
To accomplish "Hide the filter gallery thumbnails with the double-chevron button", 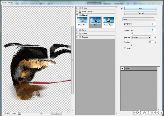I will pyautogui.click(x=121, y=8).
